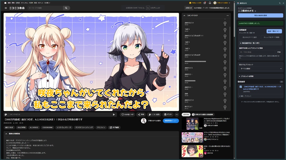Viewport: 286px width, 160px height.
Task: Click the magnifier search icon
Action: 66,8
